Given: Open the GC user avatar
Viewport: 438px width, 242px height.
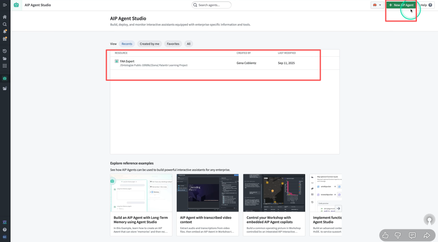Looking at the screenshot, I should tap(5, 237).
